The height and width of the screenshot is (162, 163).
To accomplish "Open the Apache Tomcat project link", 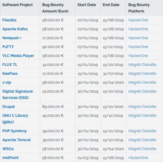I will [x=17, y=140].
